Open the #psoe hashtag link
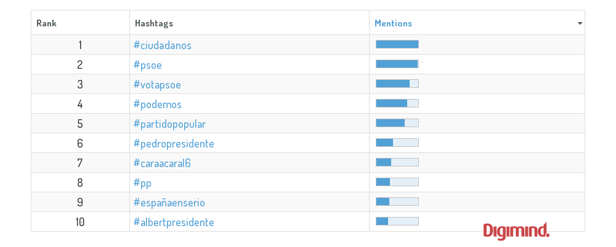Image resolution: width=616 pixels, height=247 pixels. tap(147, 65)
